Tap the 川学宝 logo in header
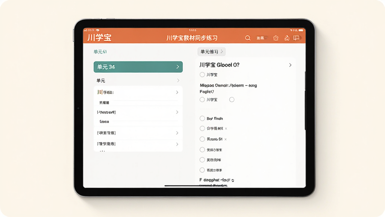The image size is (385, 217). (x=99, y=38)
